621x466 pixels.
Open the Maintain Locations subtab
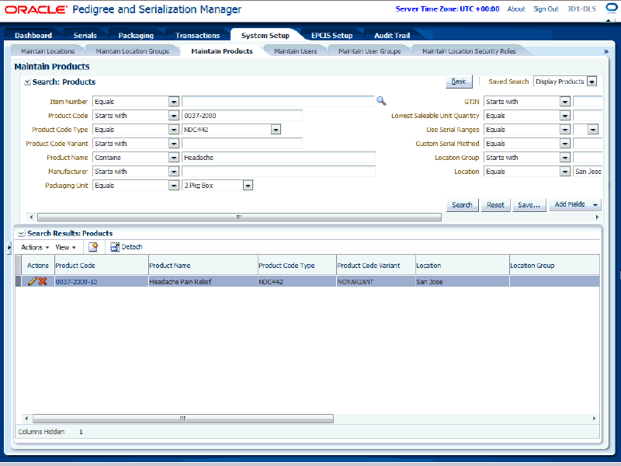tap(48, 51)
